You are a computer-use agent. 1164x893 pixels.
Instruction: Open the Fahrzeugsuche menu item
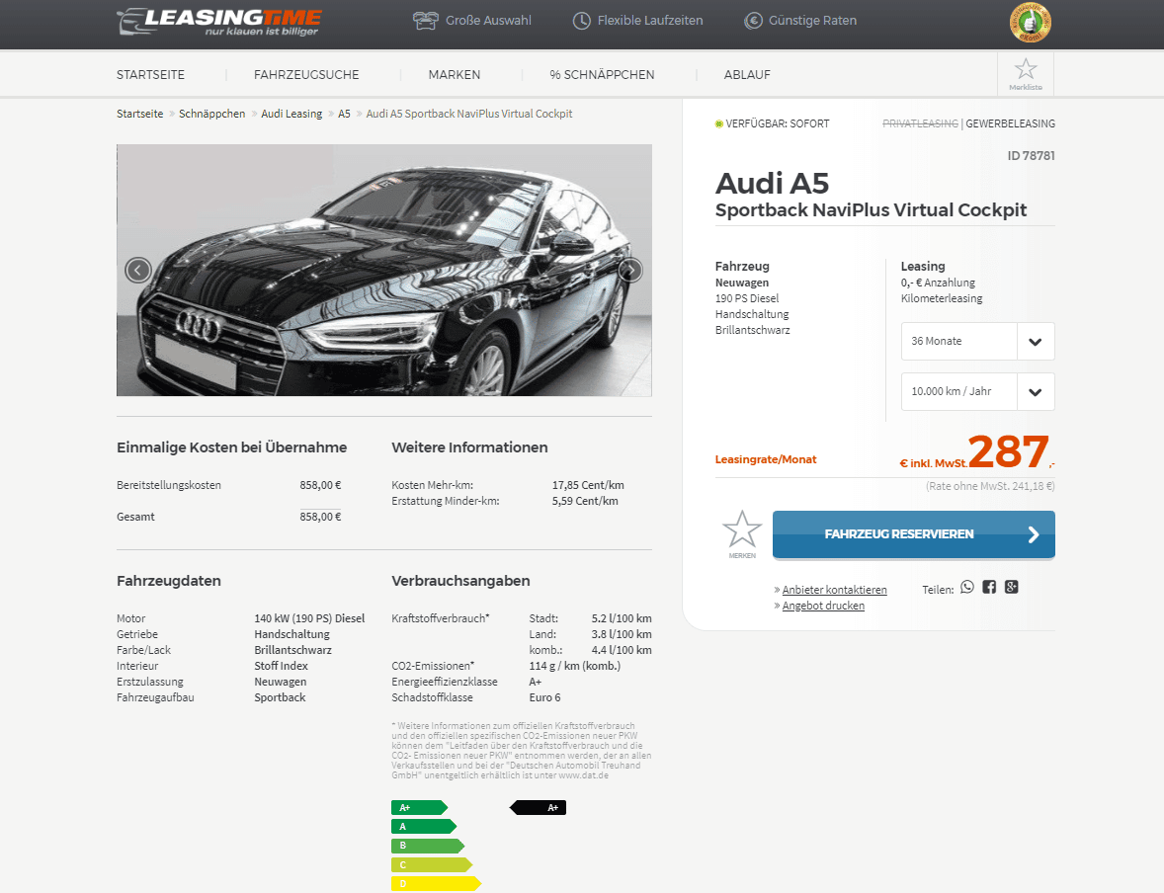(x=306, y=75)
